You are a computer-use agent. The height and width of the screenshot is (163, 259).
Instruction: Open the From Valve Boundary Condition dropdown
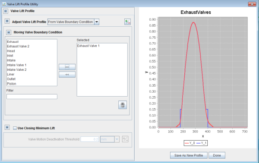point(97,22)
